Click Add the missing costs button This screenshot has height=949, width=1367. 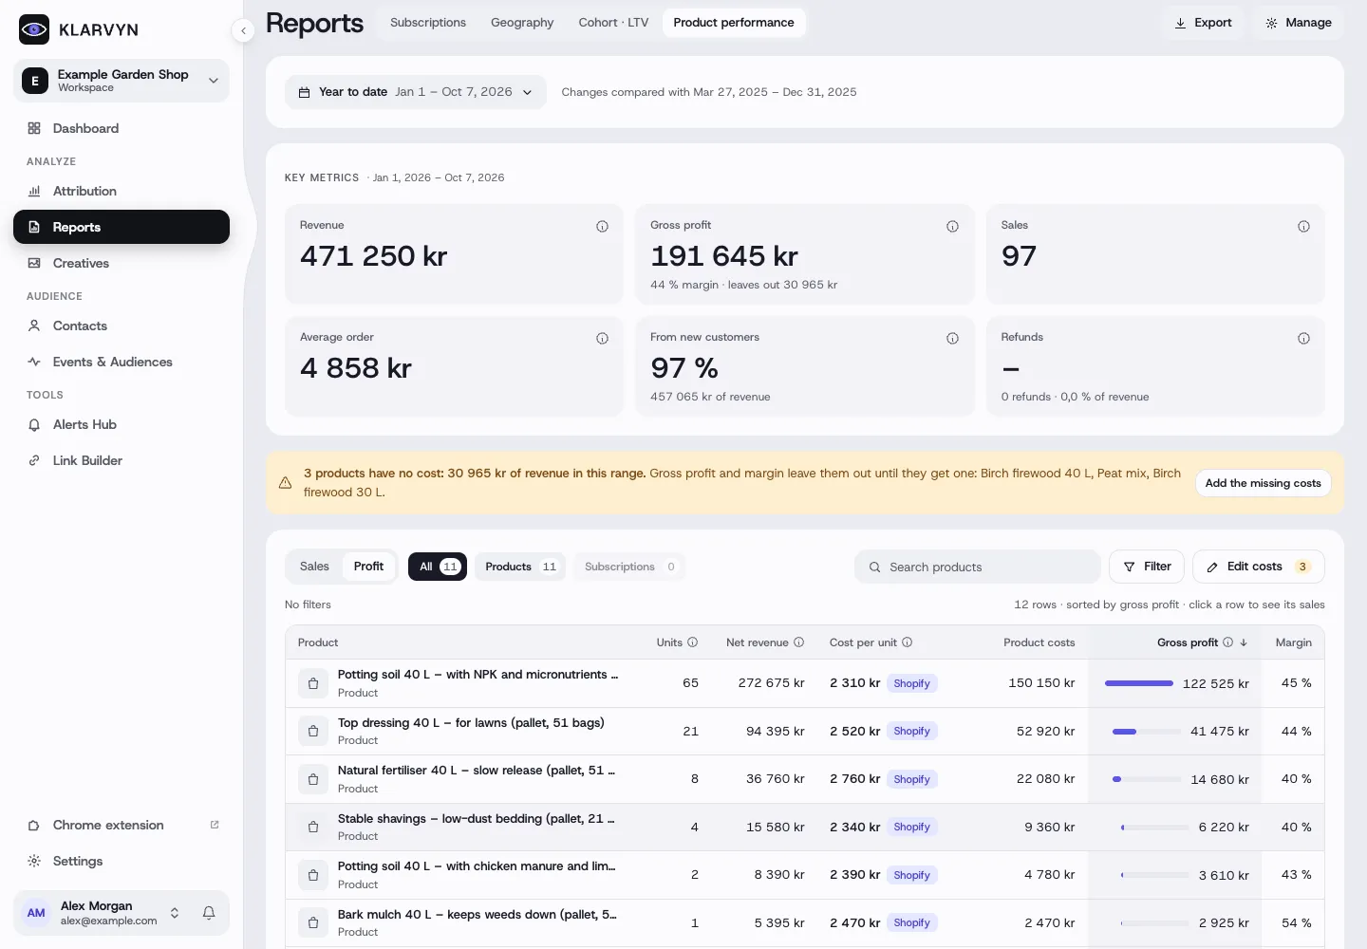point(1263,483)
